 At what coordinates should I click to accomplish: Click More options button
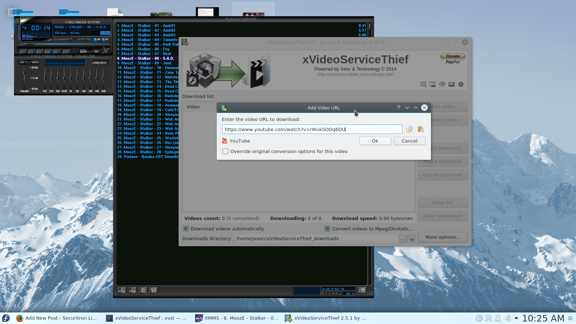tap(443, 237)
